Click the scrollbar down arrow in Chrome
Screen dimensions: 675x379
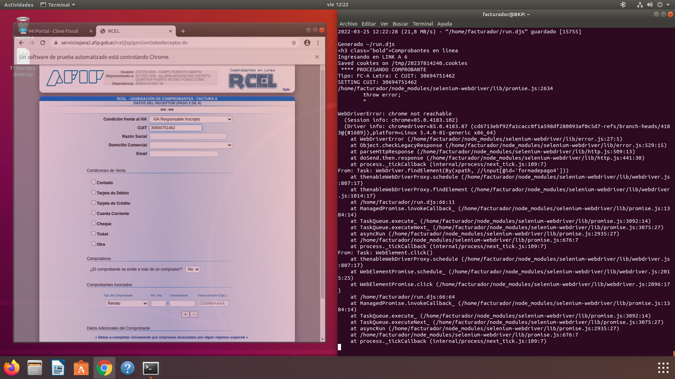coord(322,339)
